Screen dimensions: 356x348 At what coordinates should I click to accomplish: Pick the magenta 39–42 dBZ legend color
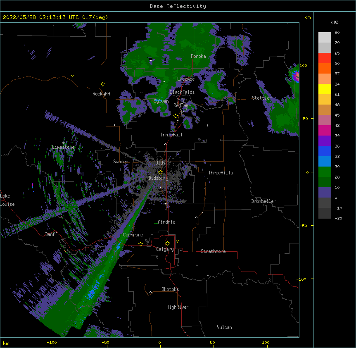pyautogui.click(x=325, y=130)
